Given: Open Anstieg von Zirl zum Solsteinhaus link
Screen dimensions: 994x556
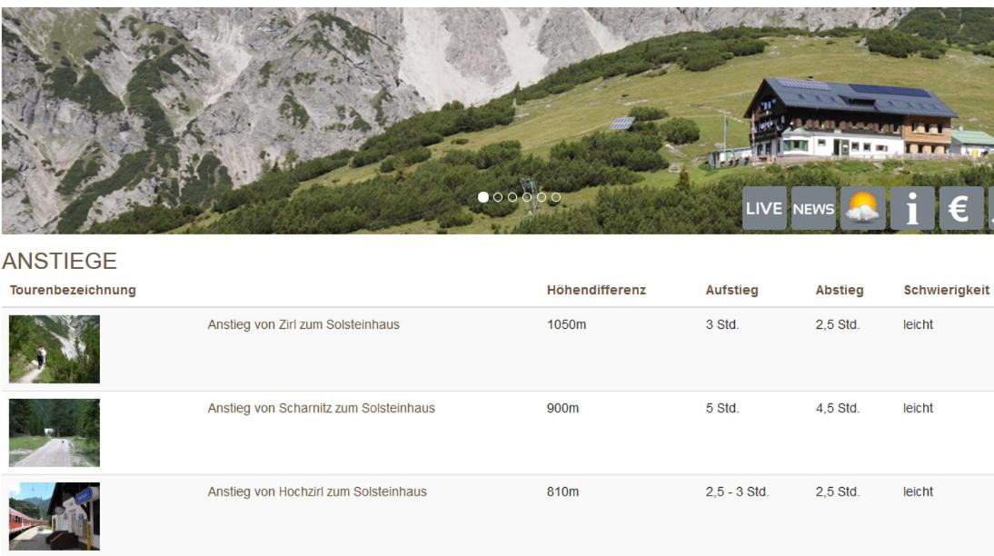Looking at the screenshot, I should coord(303,324).
